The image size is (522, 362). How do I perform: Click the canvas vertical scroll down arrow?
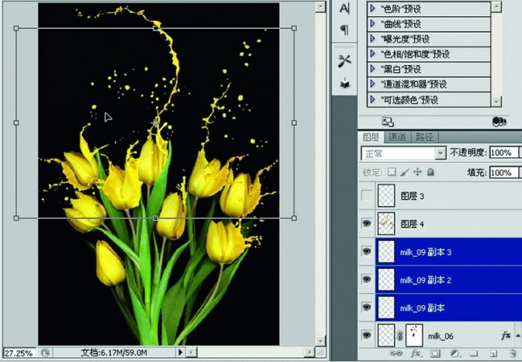(x=320, y=341)
